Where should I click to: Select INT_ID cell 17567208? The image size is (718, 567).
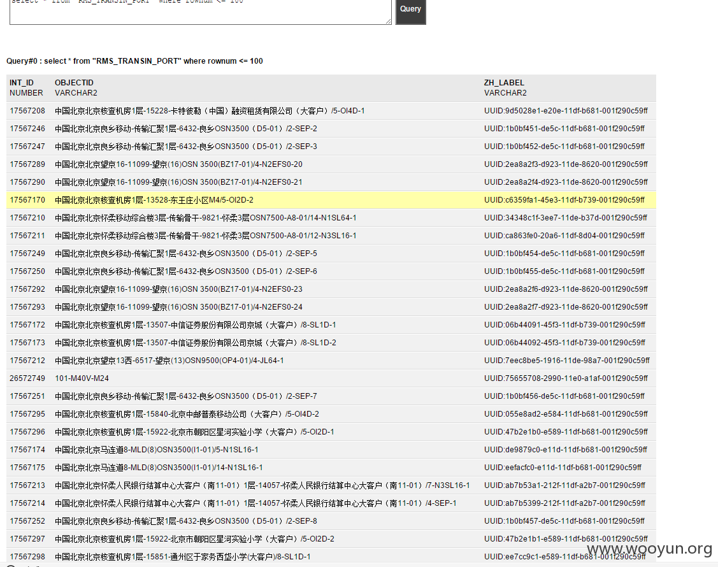point(27,111)
